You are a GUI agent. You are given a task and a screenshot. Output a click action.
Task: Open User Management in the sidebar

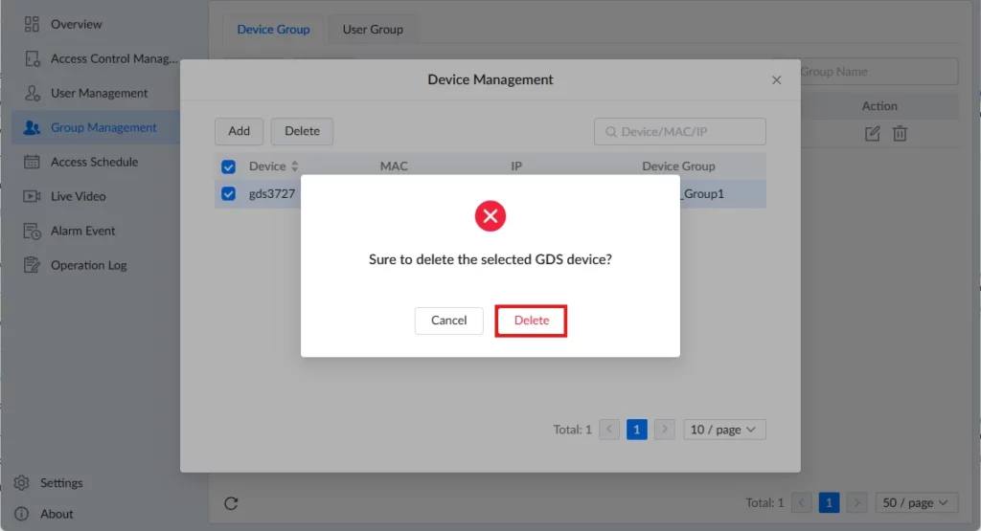[100, 93]
